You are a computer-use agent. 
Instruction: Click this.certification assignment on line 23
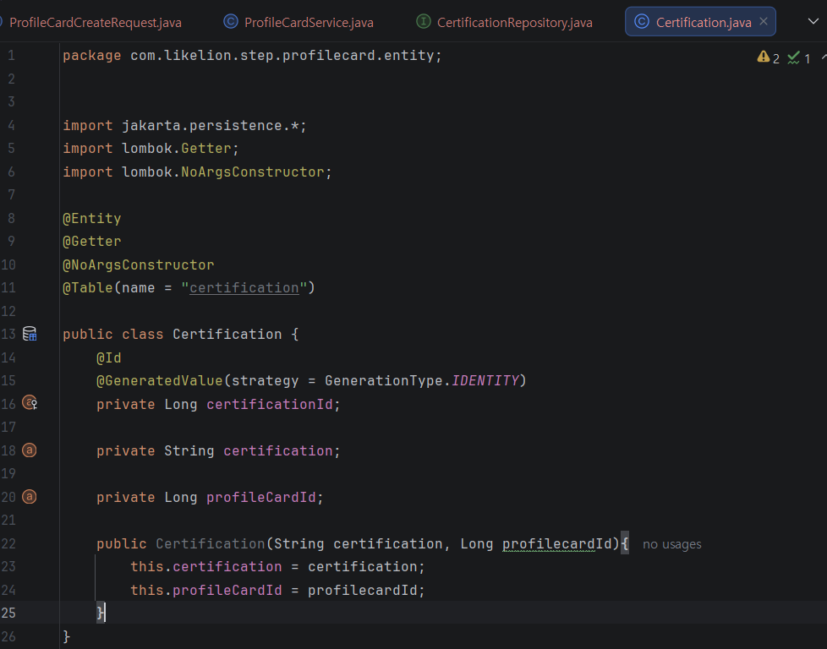[x=277, y=567]
